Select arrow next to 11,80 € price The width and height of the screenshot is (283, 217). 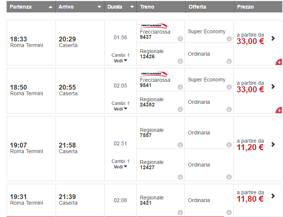pyautogui.click(x=273, y=196)
